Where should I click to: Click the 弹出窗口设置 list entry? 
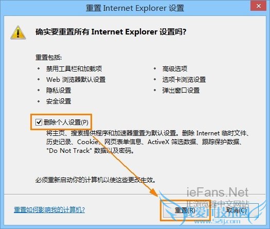(181, 90)
